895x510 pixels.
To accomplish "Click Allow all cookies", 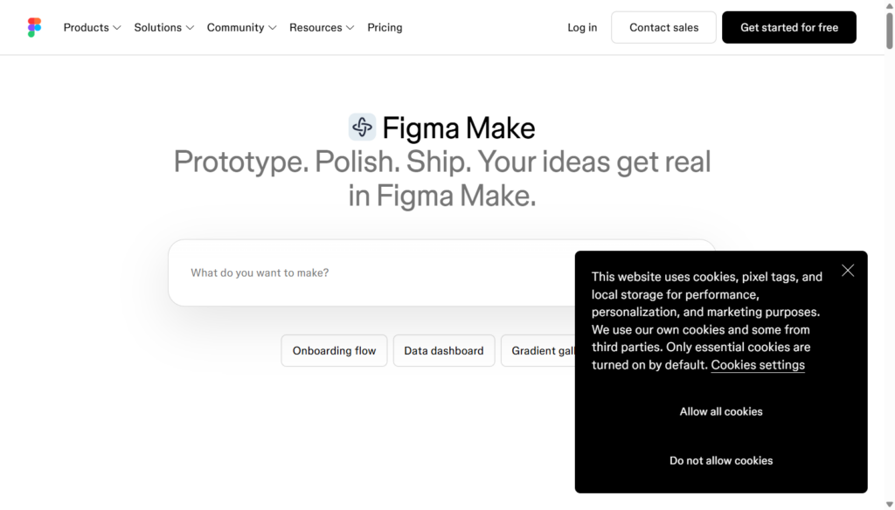I will click(x=721, y=412).
